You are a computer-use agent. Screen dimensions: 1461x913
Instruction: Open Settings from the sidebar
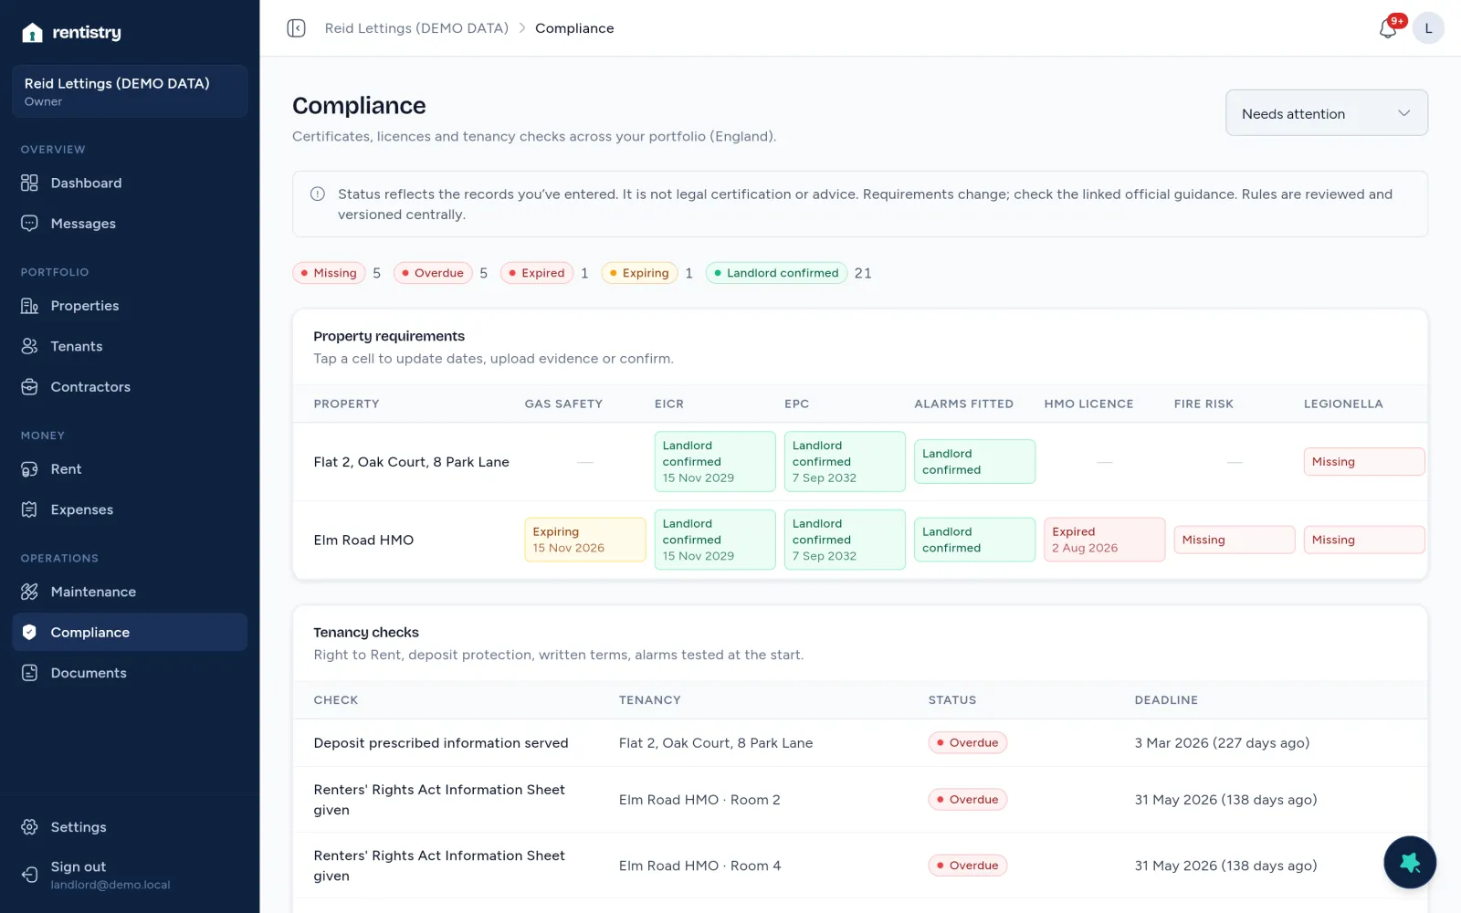pos(130,827)
